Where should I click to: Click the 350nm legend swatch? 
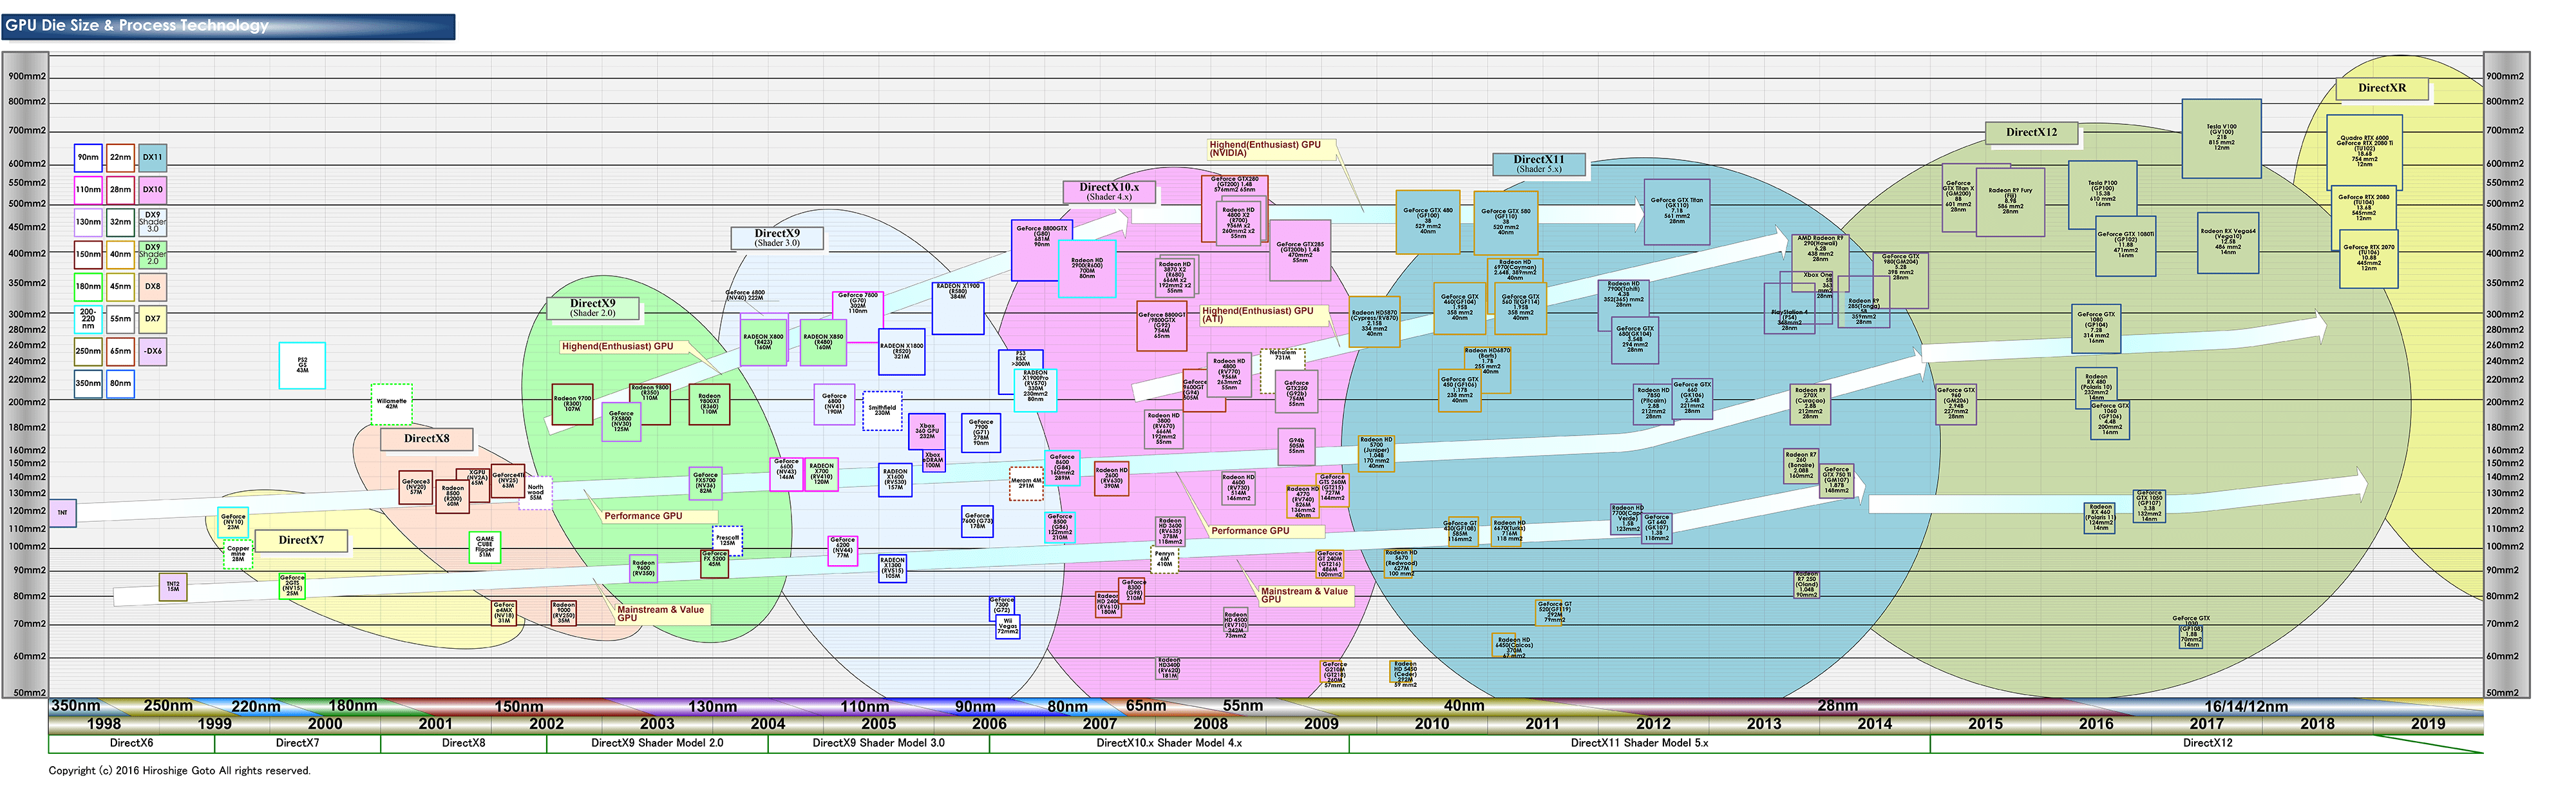(x=88, y=383)
